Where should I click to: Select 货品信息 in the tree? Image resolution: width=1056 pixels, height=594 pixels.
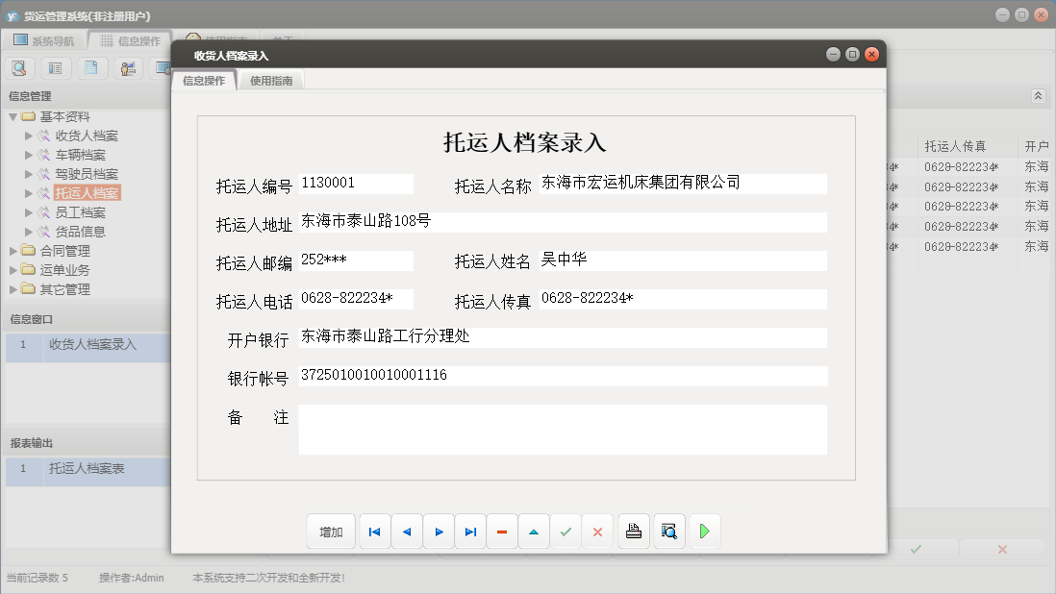[x=80, y=232]
